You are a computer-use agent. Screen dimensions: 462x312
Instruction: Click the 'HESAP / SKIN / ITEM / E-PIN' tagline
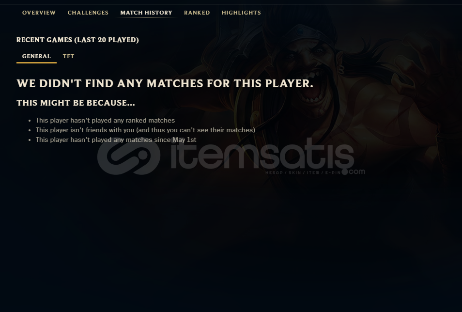pos(303,172)
